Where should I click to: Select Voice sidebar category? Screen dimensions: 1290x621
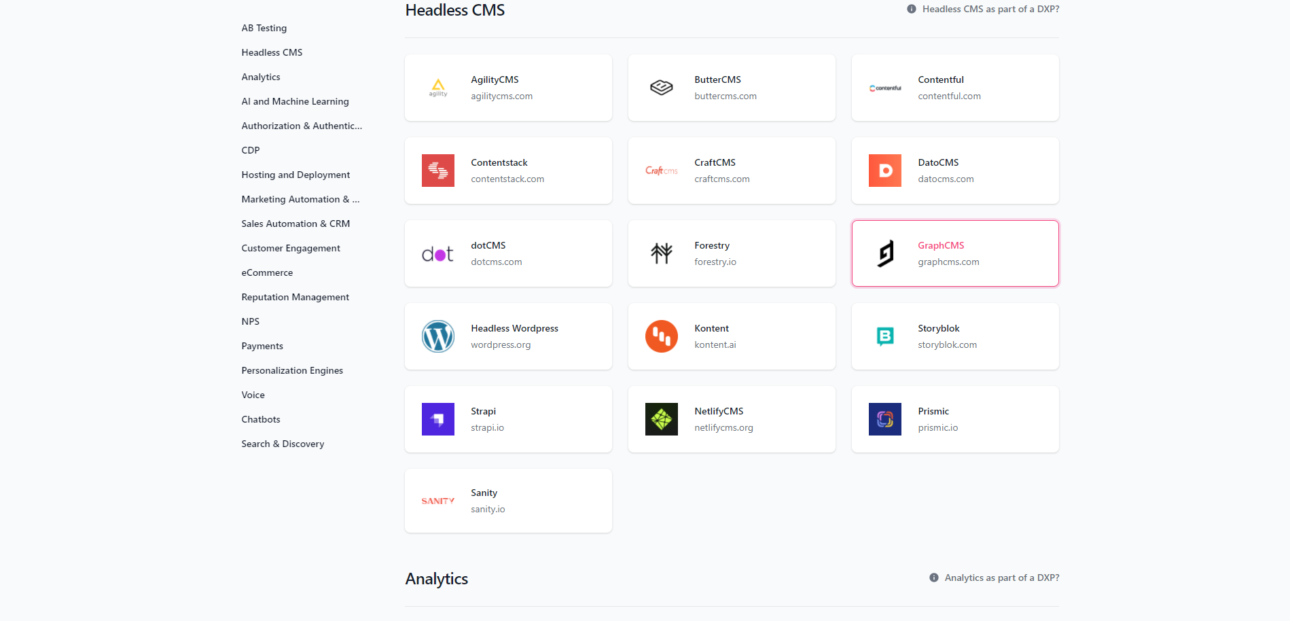253,395
